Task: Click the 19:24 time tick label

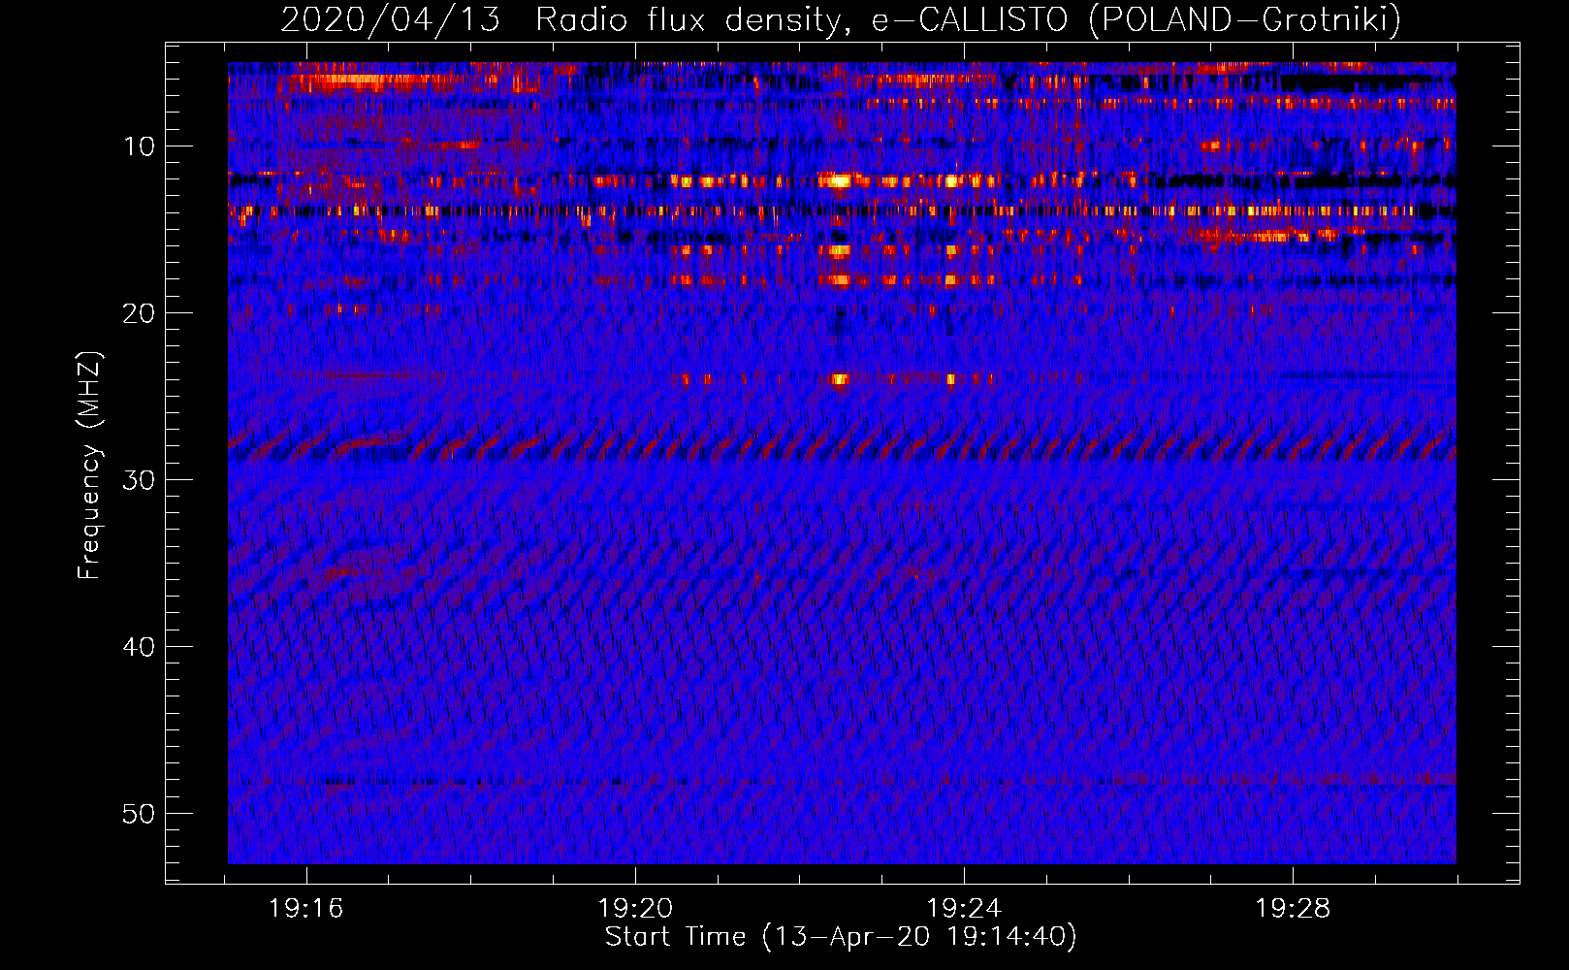Action: pos(964,909)
